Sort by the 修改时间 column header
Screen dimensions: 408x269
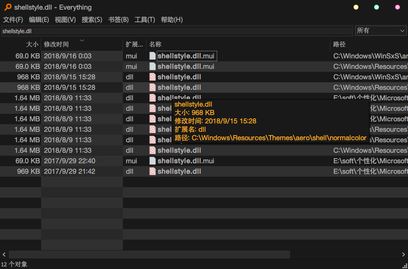tap(82, 44)
